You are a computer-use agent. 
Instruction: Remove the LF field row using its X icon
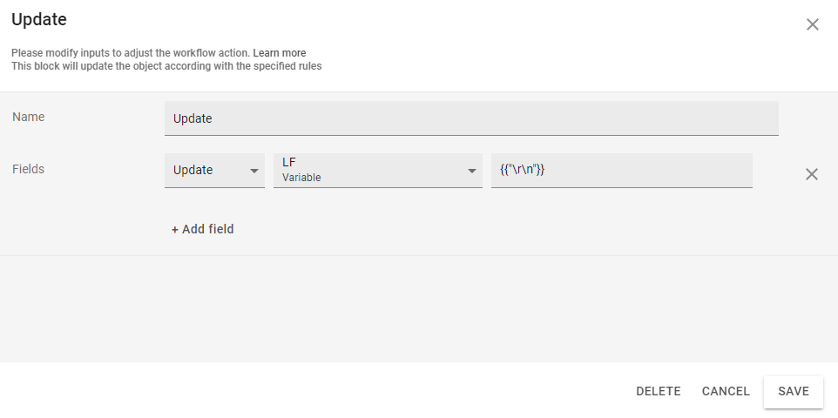click(811, 174)
